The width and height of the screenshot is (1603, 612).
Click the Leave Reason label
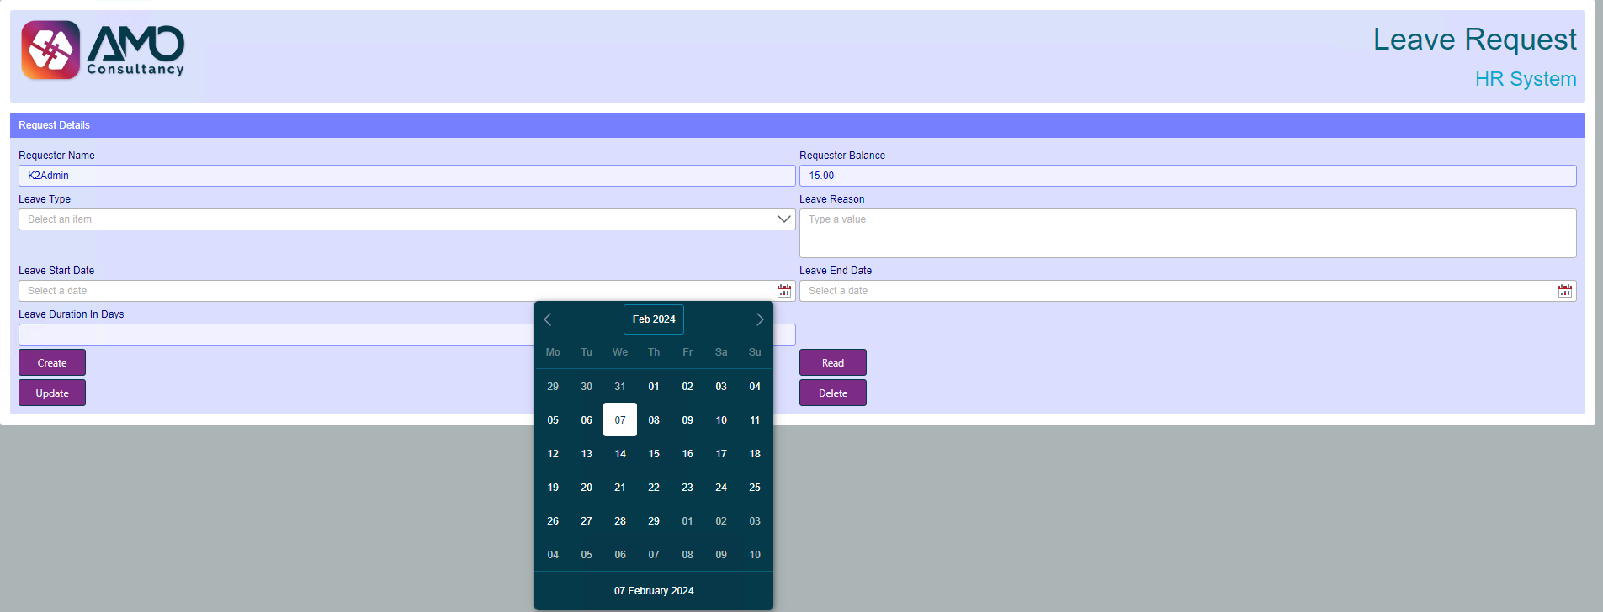[x=832, y=199]
